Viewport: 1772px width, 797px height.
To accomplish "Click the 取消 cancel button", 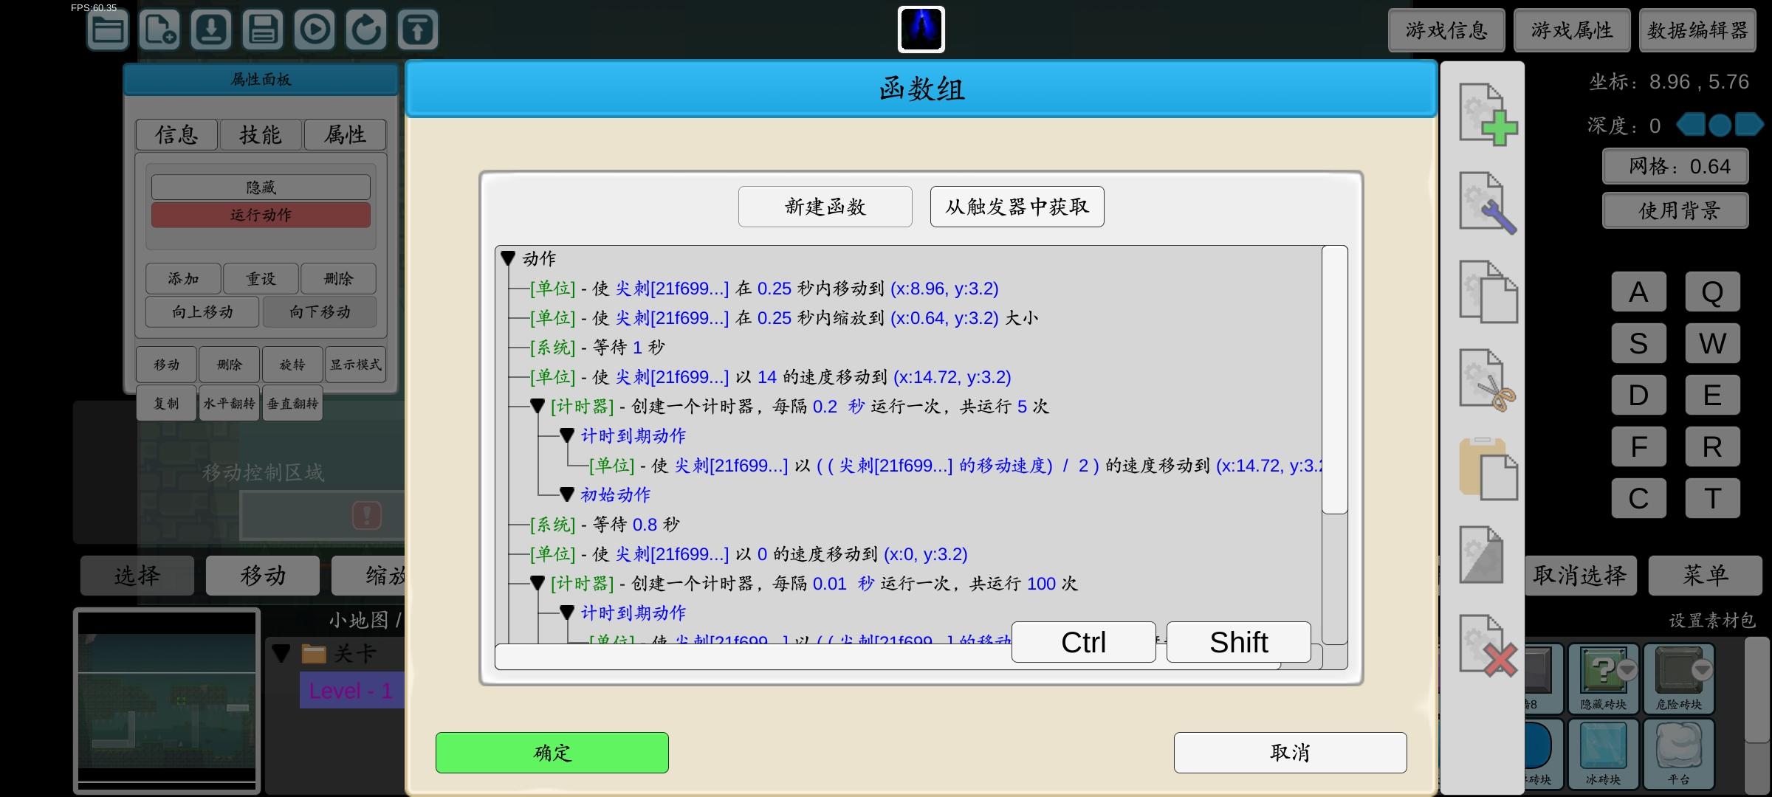I will [x=1290, y=753].
